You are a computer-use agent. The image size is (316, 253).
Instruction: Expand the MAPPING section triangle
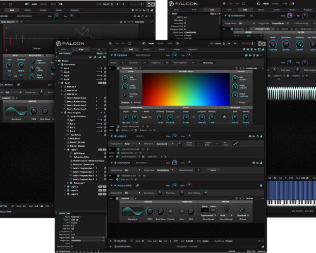tap(111, 241)
